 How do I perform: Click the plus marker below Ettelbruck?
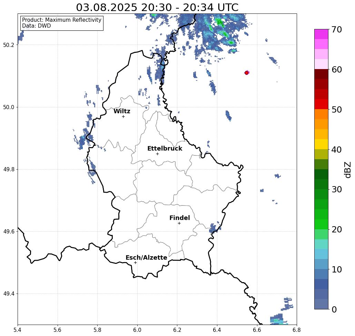[157, 154]
